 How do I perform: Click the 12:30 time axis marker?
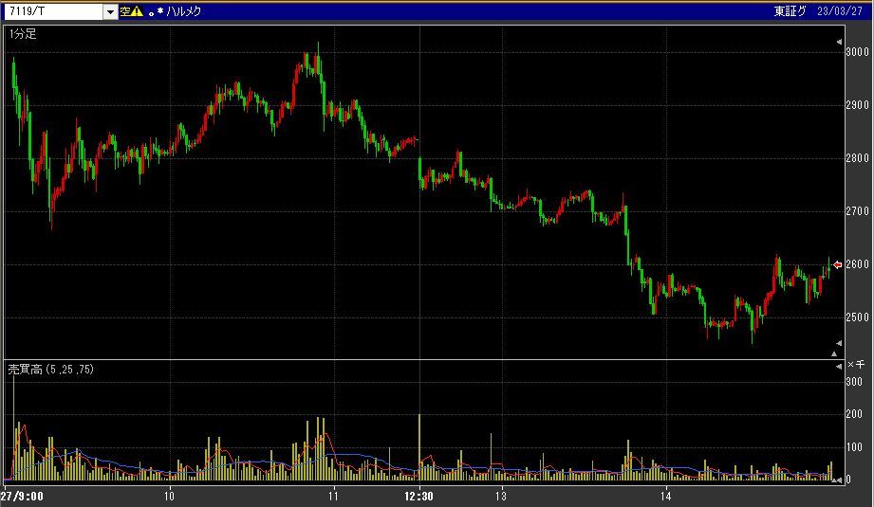[418, 496]
